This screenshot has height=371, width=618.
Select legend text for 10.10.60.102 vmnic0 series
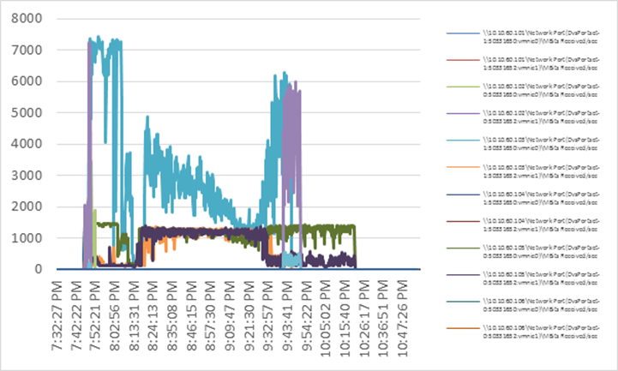tap(541, 90)
